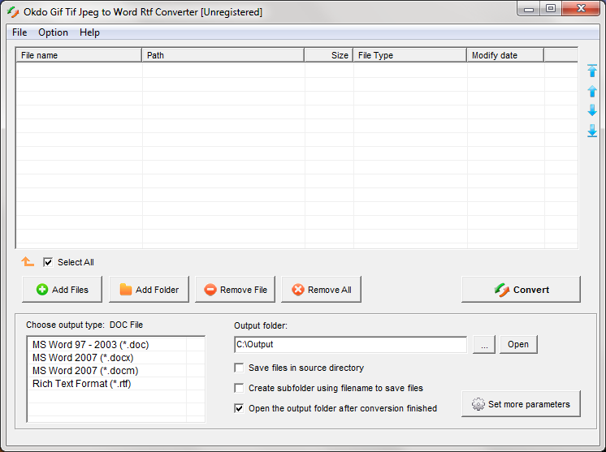Open Set more parameters gear button

(521, 404)
